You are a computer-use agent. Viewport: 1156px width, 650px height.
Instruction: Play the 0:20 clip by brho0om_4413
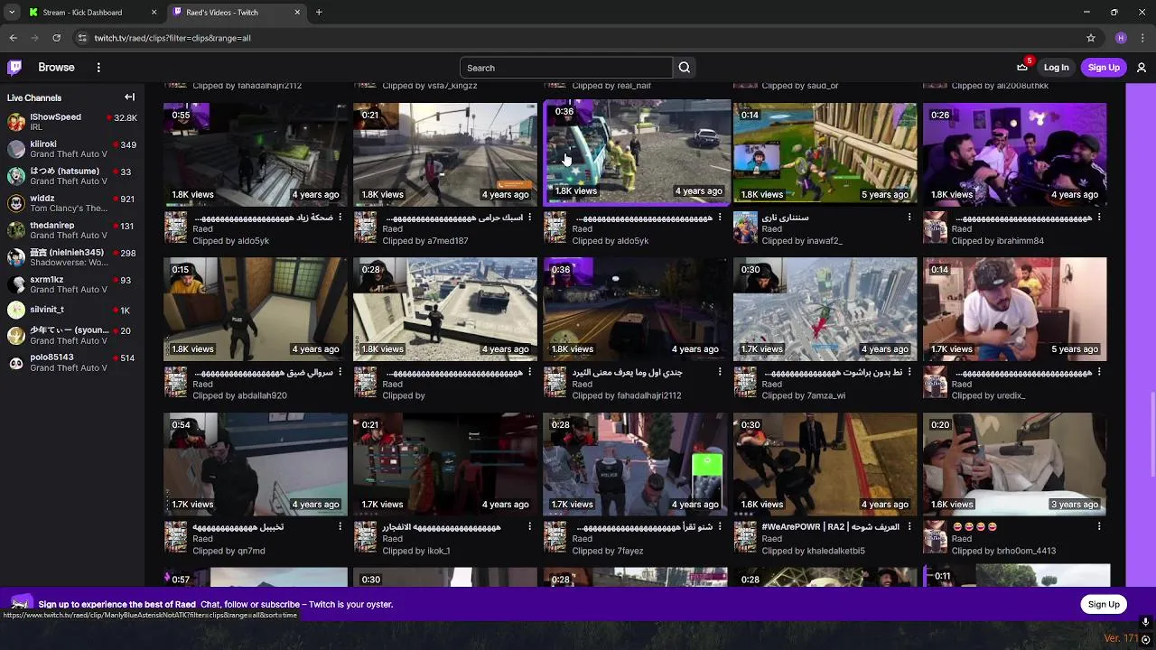click(1014, 464)
